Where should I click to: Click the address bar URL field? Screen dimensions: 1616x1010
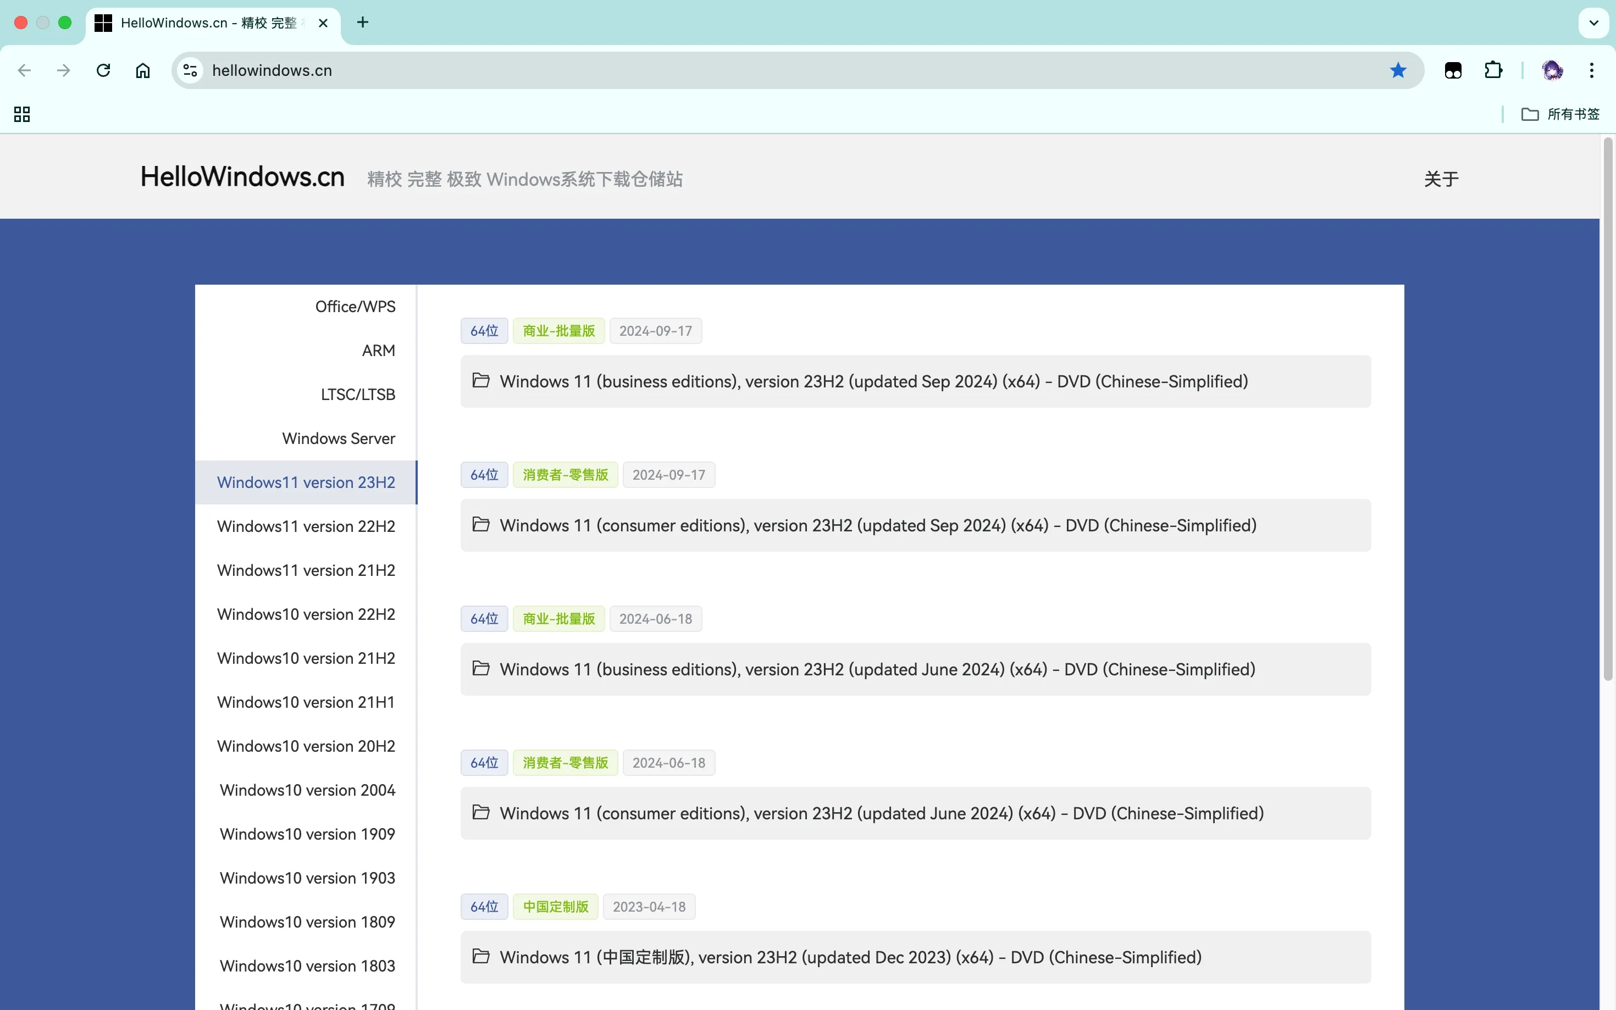[x=735, y=70]
